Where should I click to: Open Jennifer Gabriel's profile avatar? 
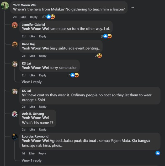(15, 25)
